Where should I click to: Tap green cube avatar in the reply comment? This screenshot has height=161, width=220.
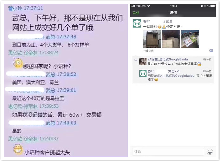(x=143, y=73)
